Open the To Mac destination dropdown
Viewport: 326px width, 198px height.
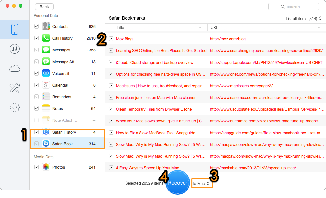(201, 183)
